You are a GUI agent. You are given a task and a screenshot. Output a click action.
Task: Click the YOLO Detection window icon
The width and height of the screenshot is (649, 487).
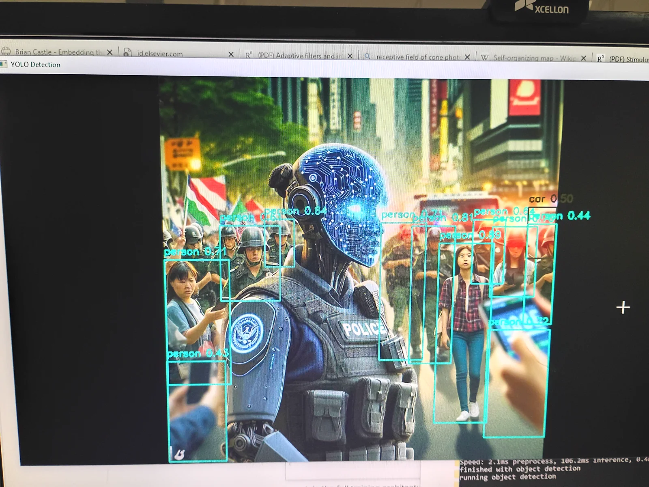(x=4, y=64)
